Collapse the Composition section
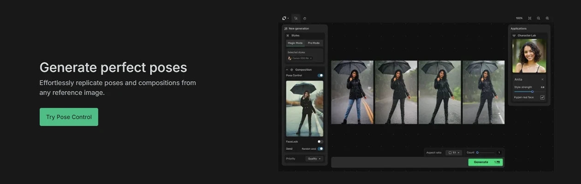 pos(287,70)
